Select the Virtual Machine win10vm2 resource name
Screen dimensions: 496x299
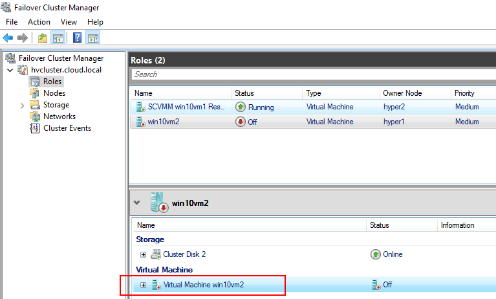click(x=204, y=284)
